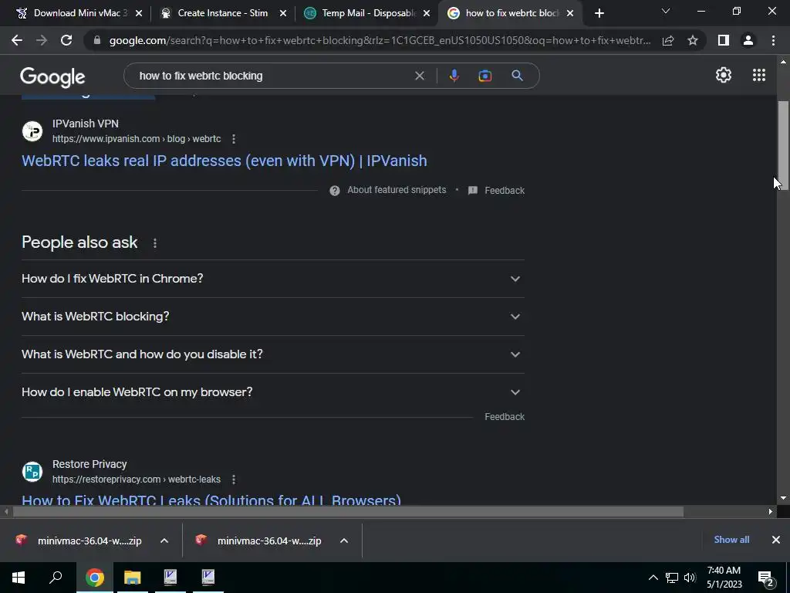Click the network icon in system tray
The image size is (790, 593).
coord(672,578)
